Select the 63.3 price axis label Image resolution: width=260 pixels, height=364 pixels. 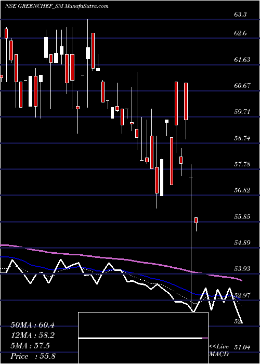(x=240, y=15)
